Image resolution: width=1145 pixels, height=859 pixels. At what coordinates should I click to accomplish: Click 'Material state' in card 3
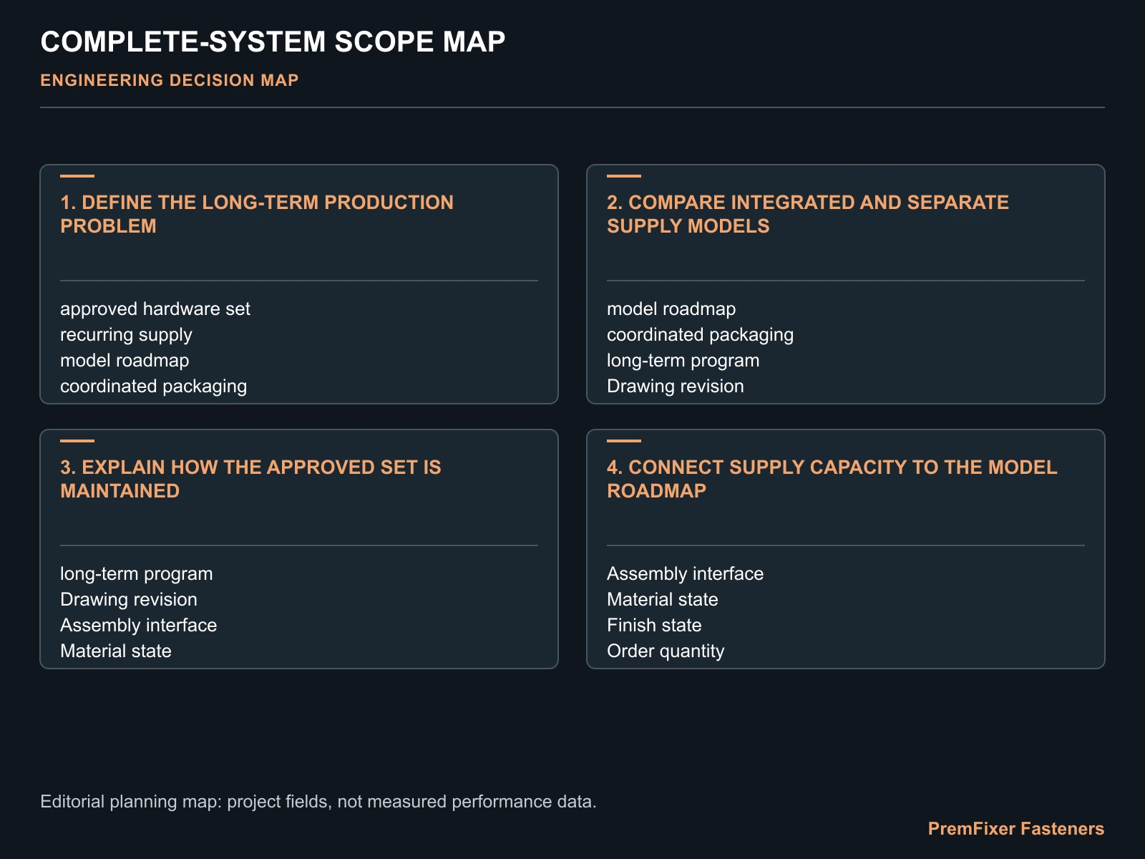pyautogui.click(x=116, y=651)
